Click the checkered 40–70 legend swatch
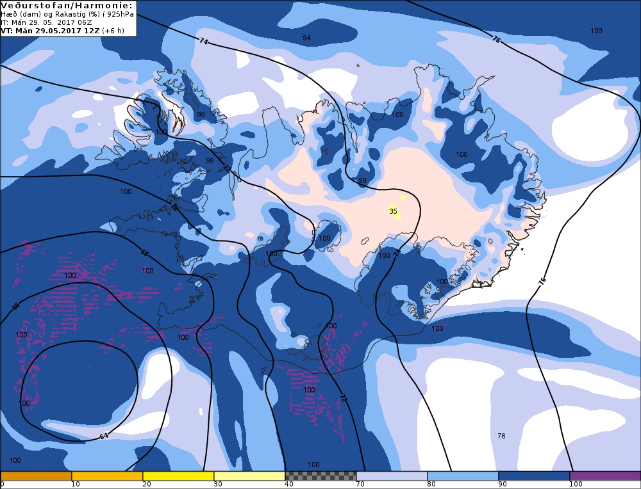This screenshot has width=641, height=489. pyautogui.click(x=320, y=476)
